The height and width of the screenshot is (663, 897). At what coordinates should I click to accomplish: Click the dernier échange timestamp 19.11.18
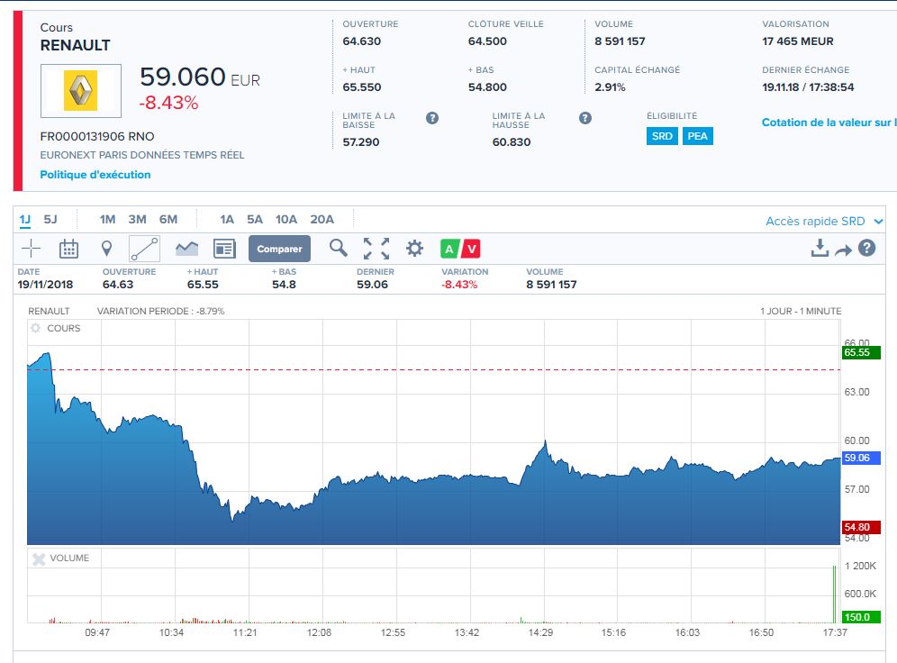pyautogui.click(x=808, y=87)
